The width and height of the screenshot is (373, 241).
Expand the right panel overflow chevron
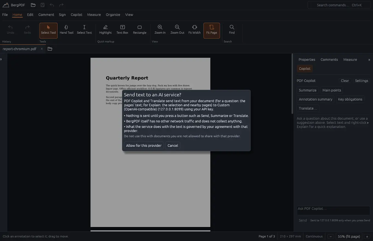[369, 59]
